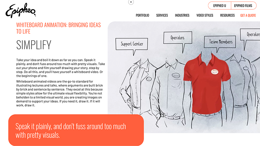Open the Epipheo U link

[220, 6]
